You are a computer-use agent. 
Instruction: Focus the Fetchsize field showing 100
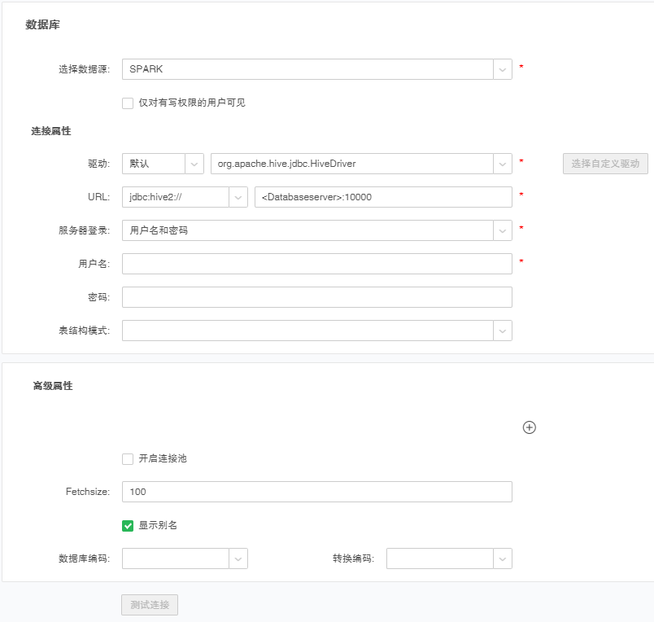pos(317,492)
